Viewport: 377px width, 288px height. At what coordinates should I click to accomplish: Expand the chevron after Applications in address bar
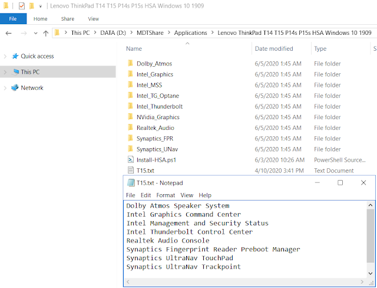[212, 32]
